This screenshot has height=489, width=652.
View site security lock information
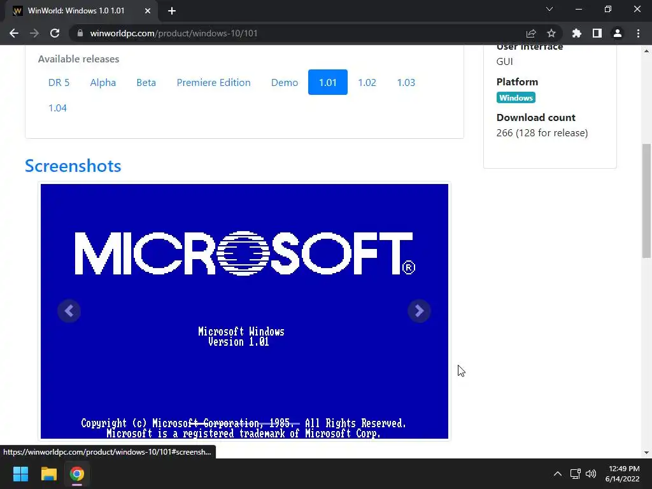click(x=80, y=33)
